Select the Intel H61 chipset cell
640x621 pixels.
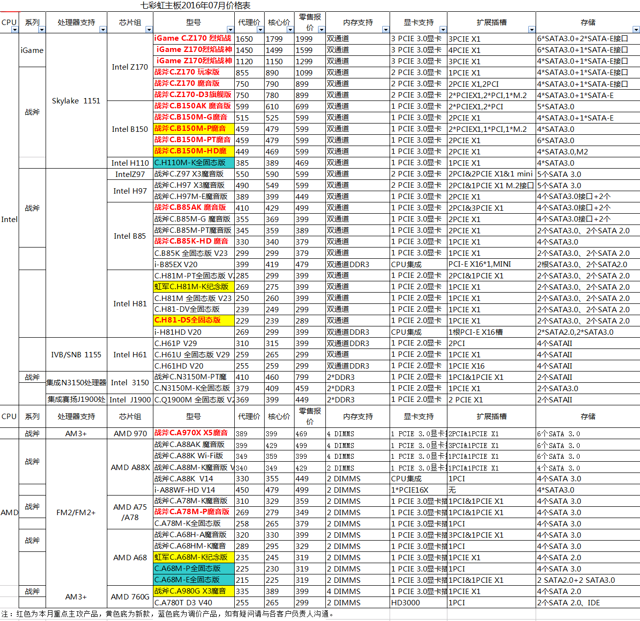click(x=130, y=354)
